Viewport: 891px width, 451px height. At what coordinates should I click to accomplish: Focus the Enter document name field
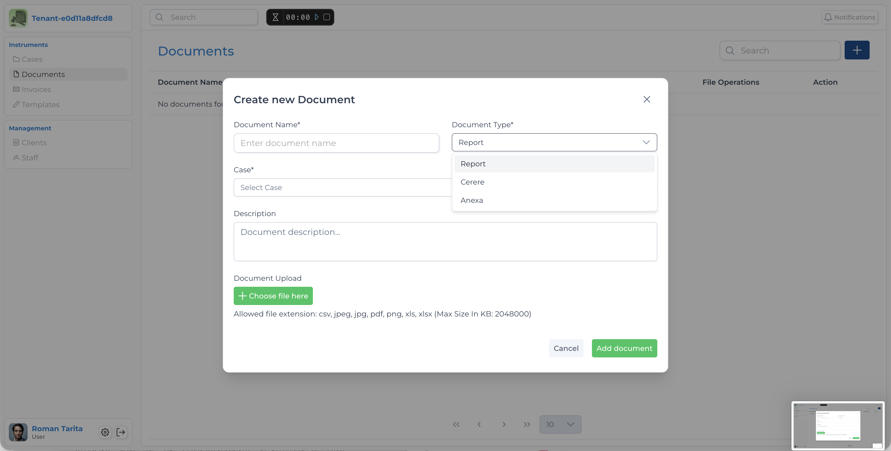pyautogui.click(x=336, y=143)
